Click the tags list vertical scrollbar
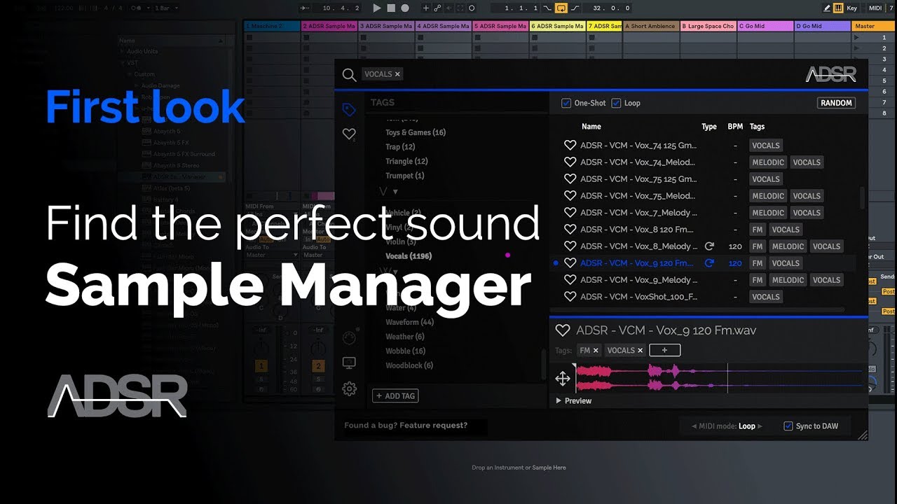The width and height of the screenshot is (897, 504). [543, 364]
